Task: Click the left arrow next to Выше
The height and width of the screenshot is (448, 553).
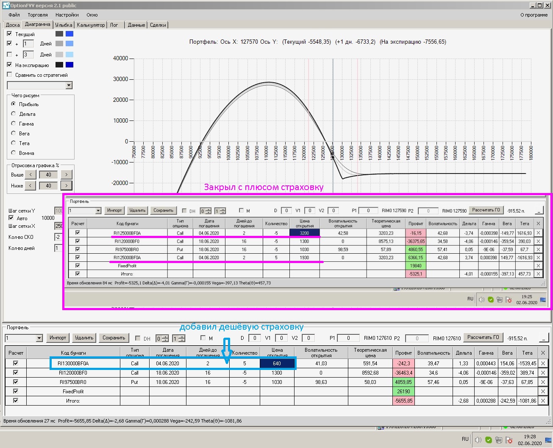Action: coord(31,175)
